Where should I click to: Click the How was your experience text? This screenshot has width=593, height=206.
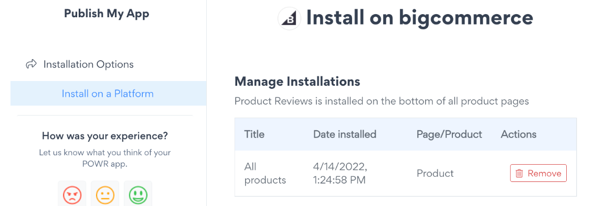[x=105, y=135]
